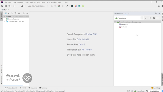Click Expand All in Project panel

pyautogui.click(x=15, y=13)
